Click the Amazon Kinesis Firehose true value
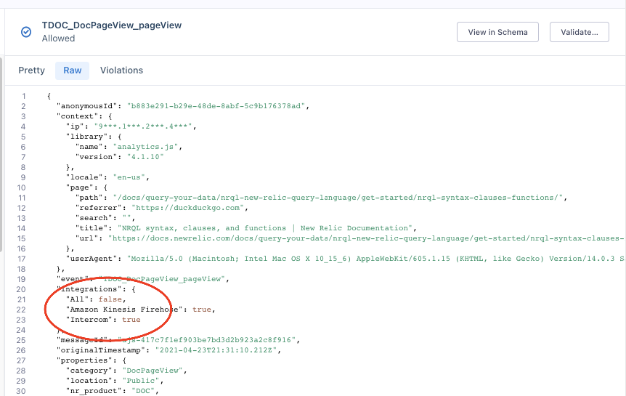The height and width of the screenshot is (396, 626). click(202, 310)
